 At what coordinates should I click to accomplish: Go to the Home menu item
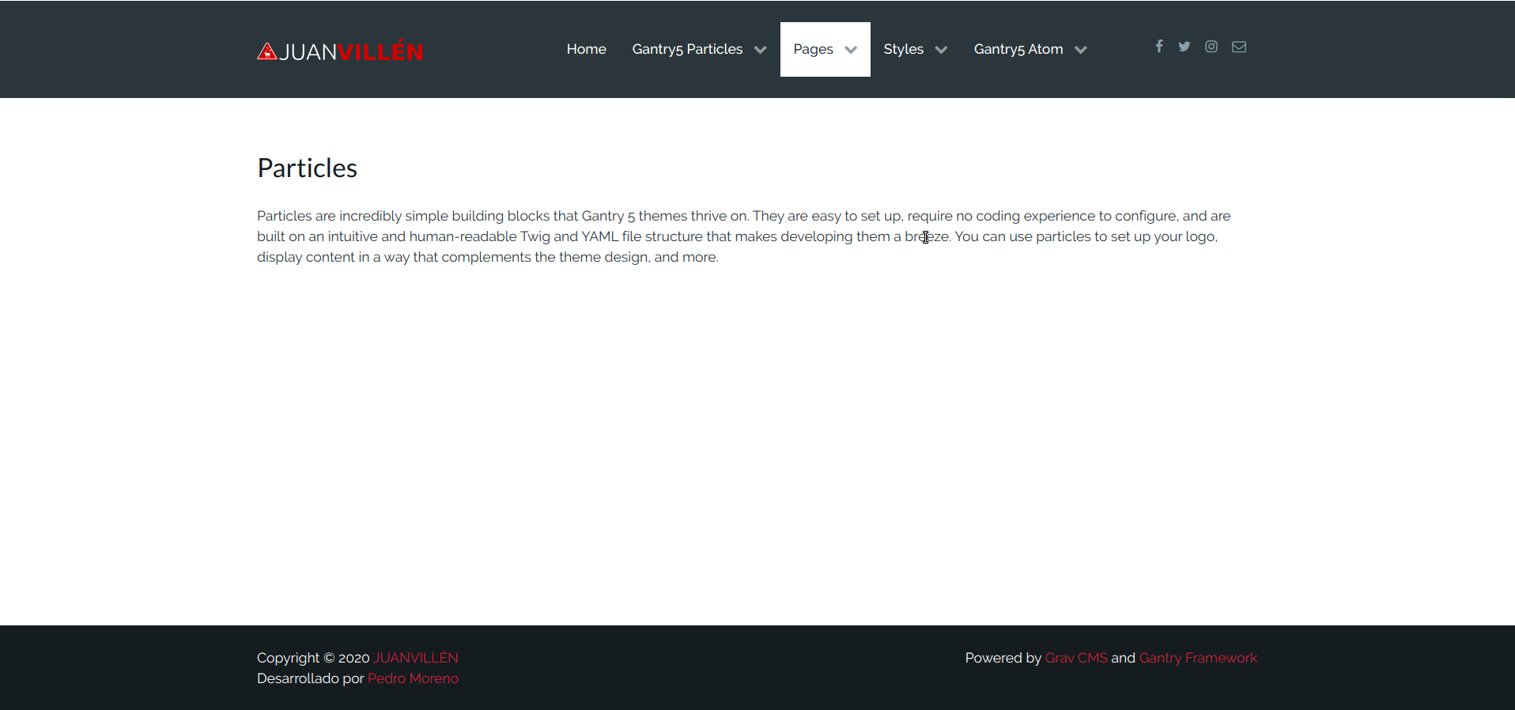pos(586,49)
